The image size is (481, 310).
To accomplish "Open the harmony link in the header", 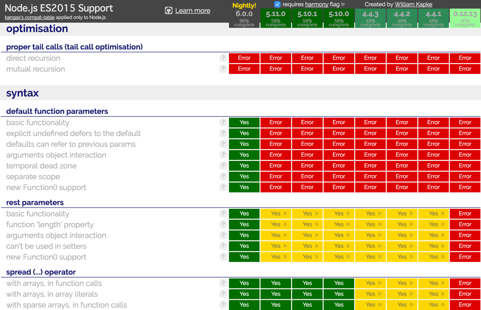I will point(317,4).
